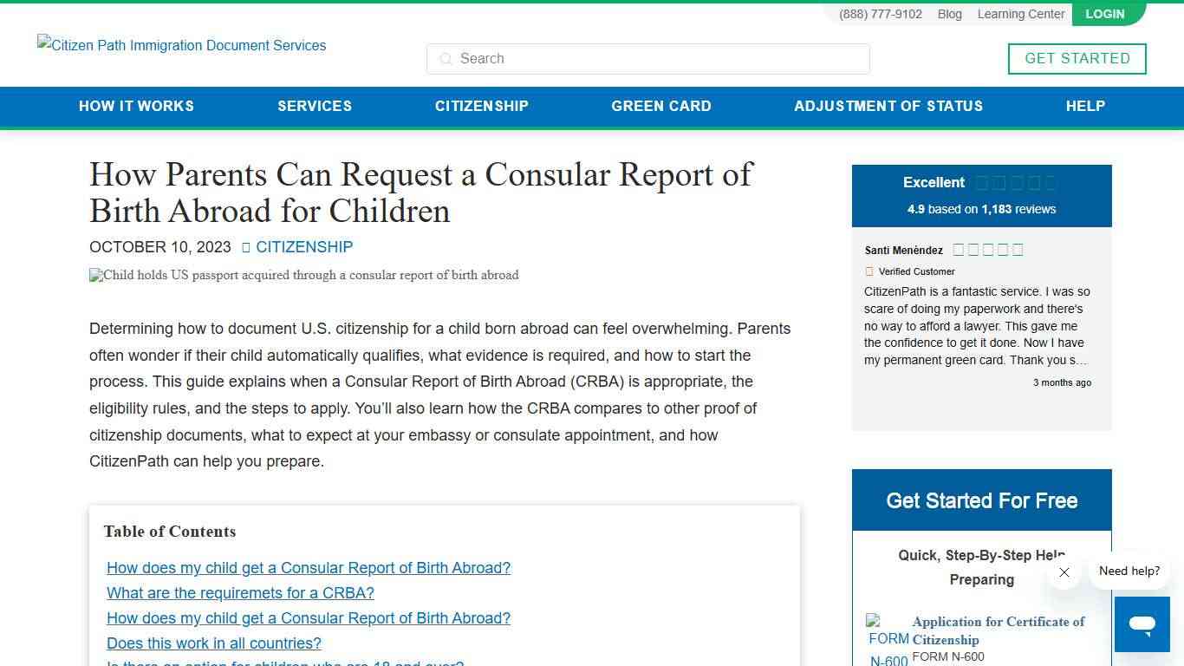1184x666 pixels.
Task: Click the GET STARTED button
Action: click(1077, 58)
